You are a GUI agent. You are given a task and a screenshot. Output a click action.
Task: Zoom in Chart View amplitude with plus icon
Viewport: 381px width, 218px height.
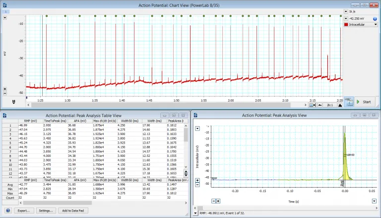[x=5, y=88]
